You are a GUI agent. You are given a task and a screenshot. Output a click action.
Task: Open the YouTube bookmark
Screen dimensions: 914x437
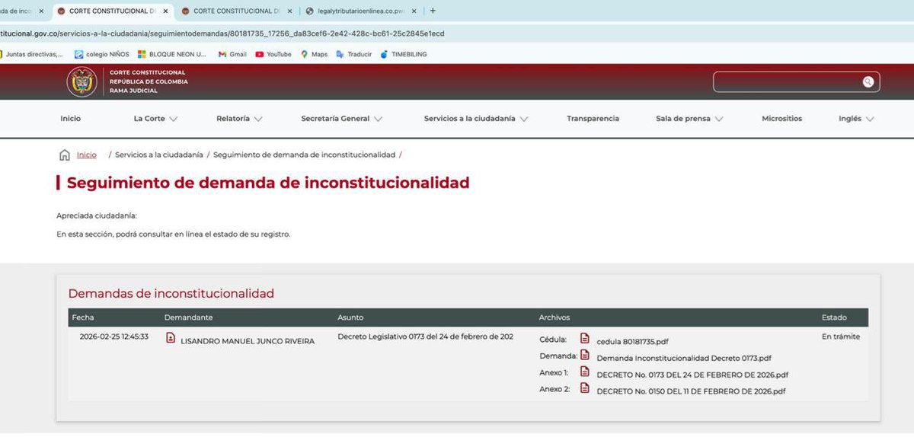(x=273, y=54)
